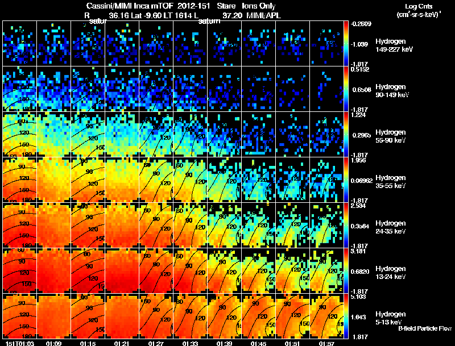The image size is (455, 346).
Task: Click the 'Ions Only' text in the title
Action: (259, 6)
